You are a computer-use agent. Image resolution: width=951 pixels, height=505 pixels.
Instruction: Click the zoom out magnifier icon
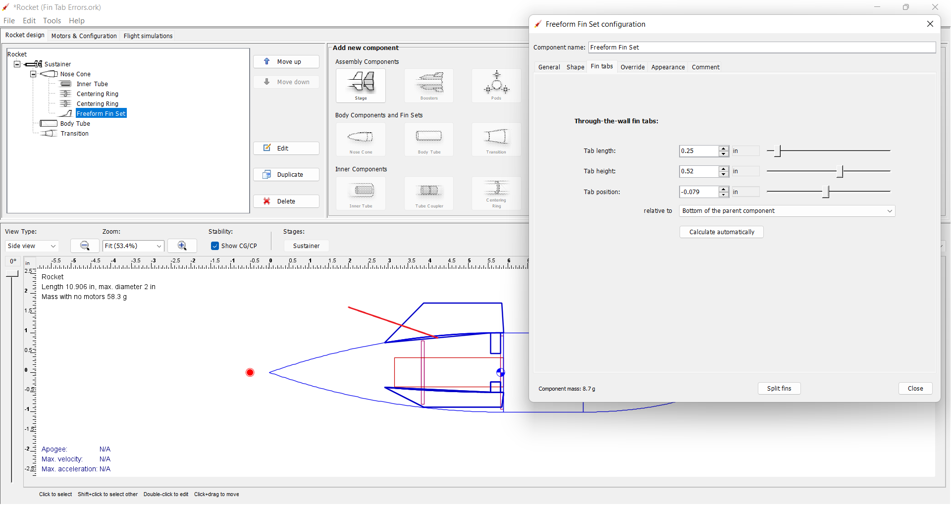pos(85,246)
